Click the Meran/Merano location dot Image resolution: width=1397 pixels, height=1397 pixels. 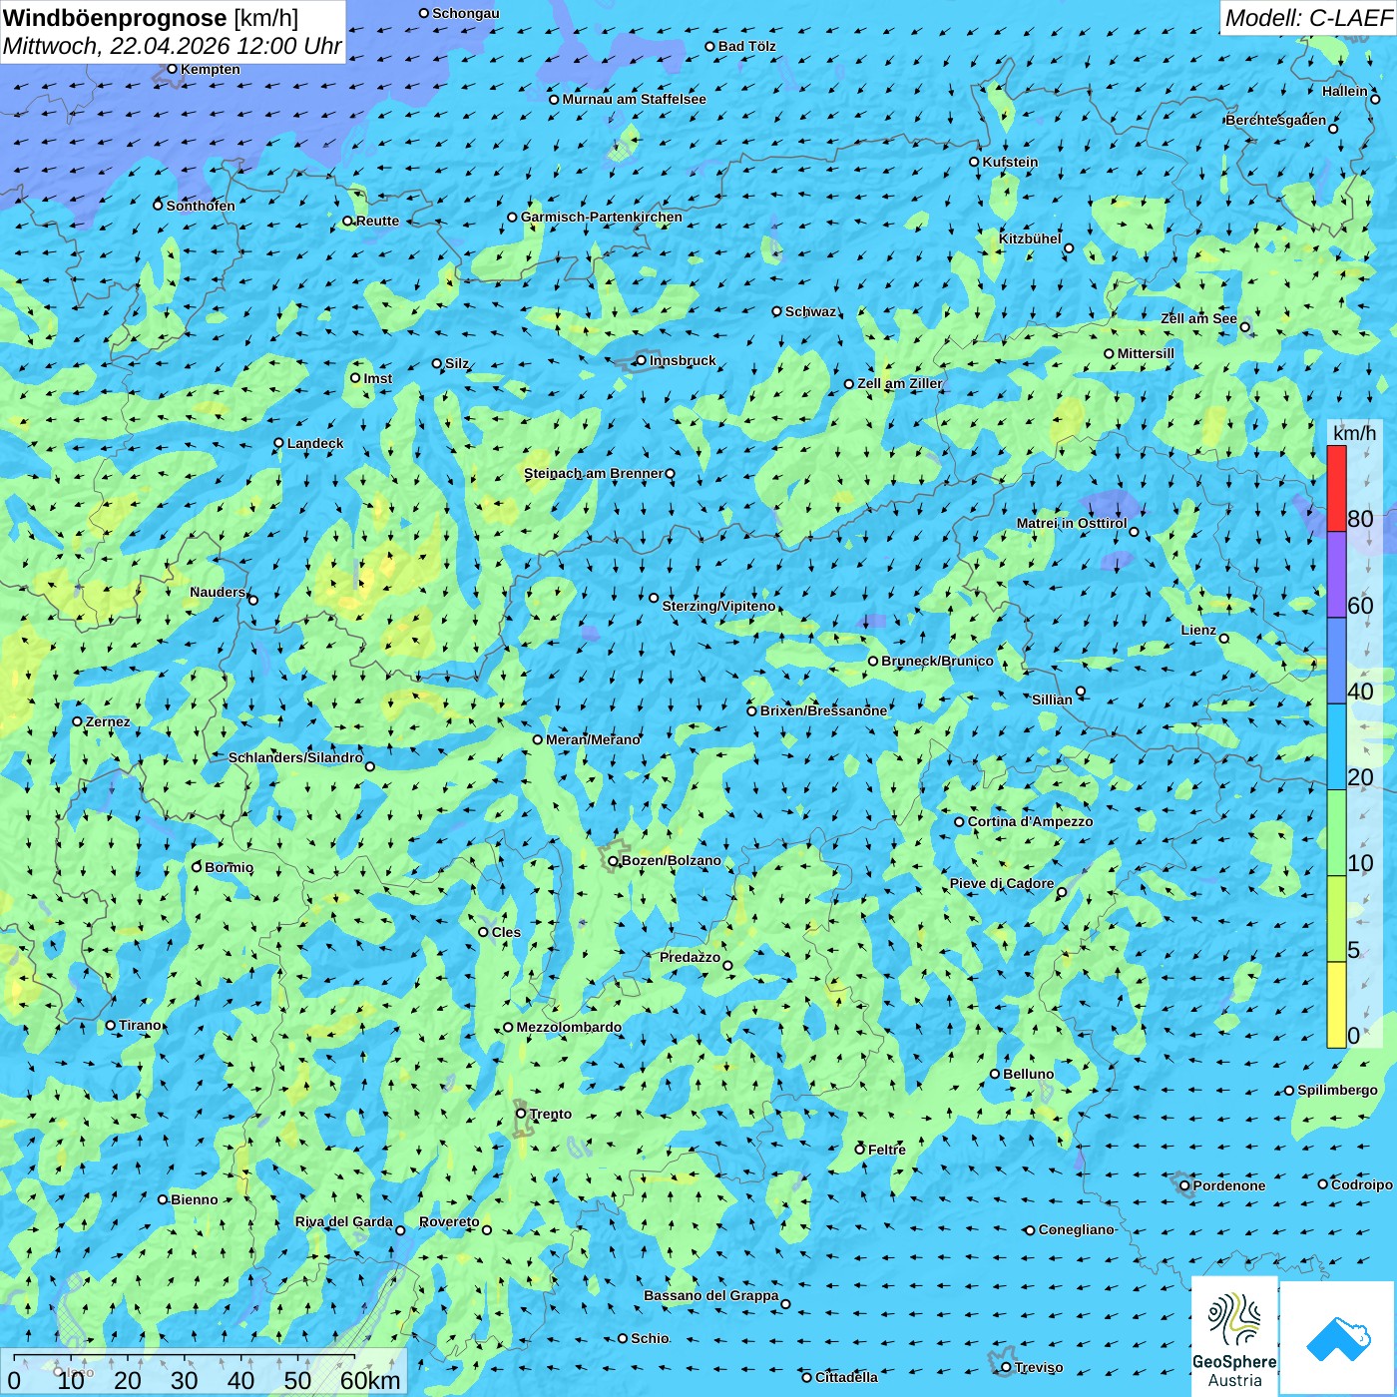click(x=538, y=739)
